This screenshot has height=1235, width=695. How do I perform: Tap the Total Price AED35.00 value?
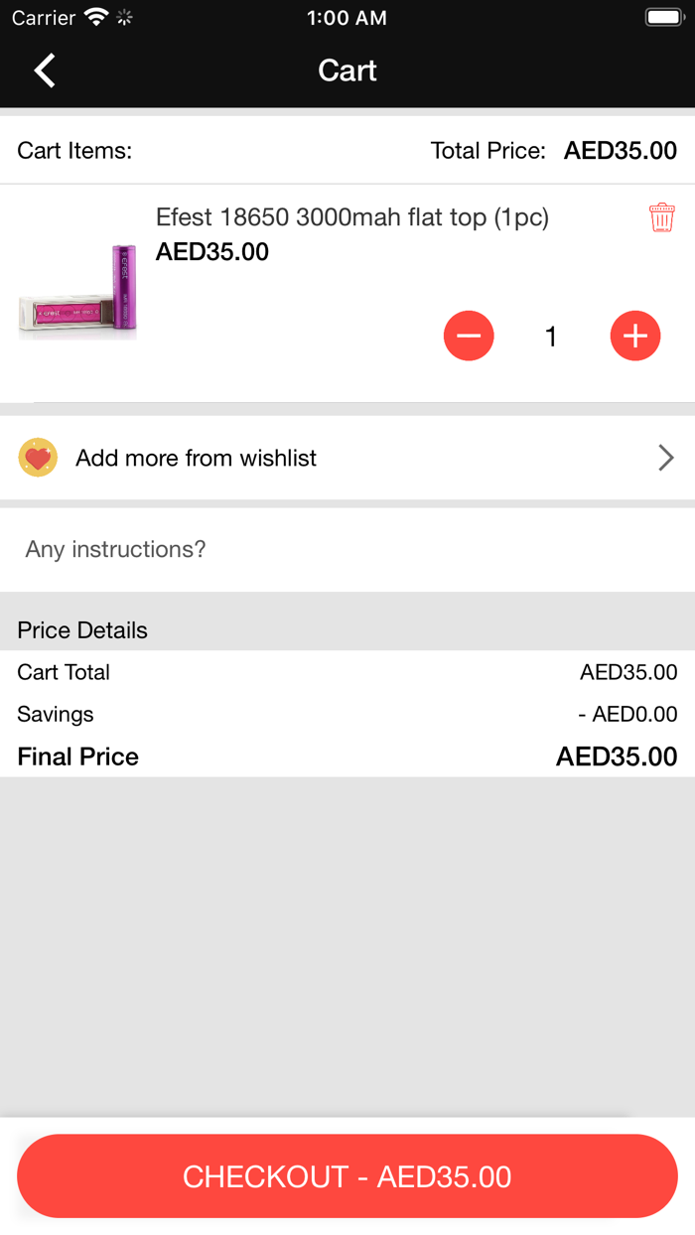[621, 151]
